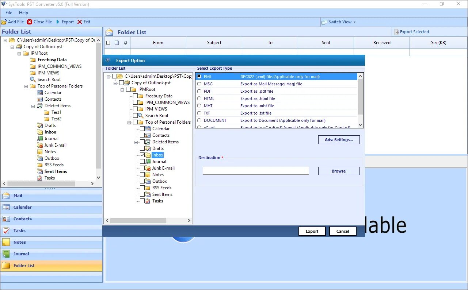Screen dimensions: 468x290
Task: Click Notes icon in navigation pane
Action: (6, 242)
